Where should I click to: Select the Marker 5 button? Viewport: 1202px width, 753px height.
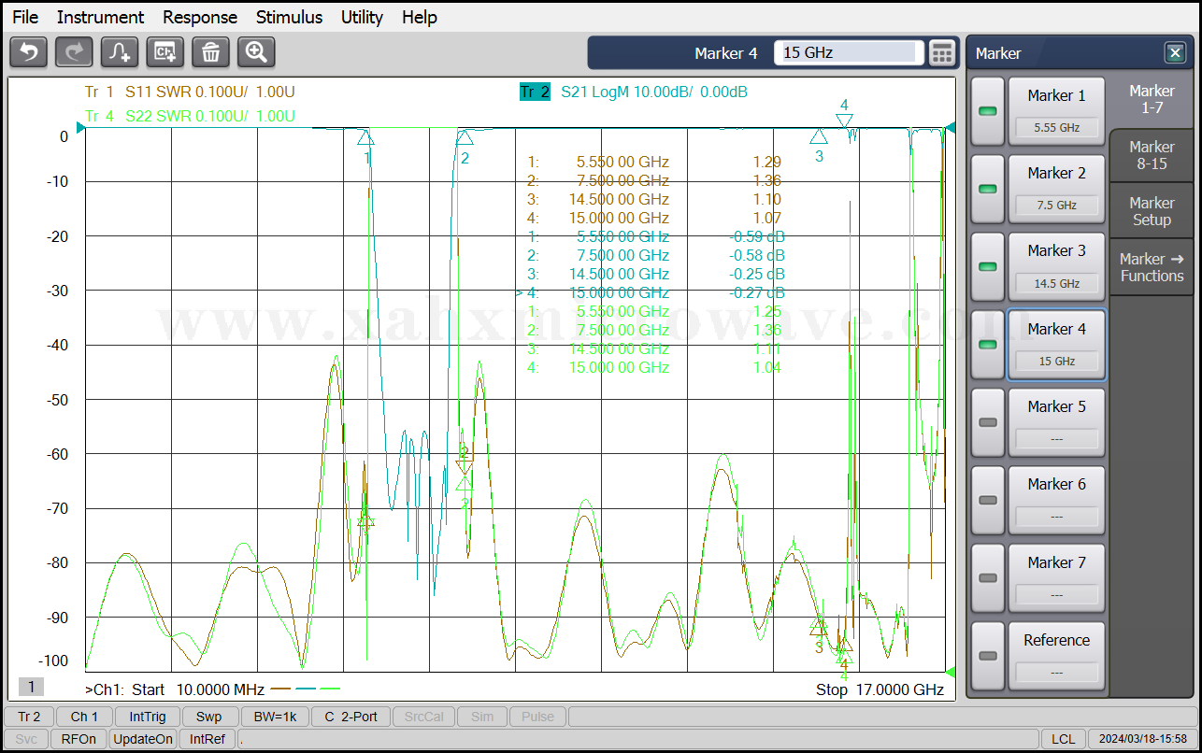1056,422
